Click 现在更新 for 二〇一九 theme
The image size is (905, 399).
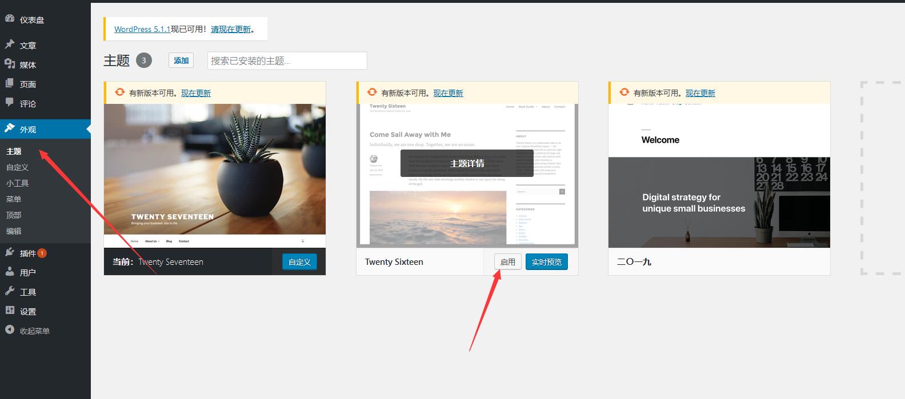coord(700,93)
